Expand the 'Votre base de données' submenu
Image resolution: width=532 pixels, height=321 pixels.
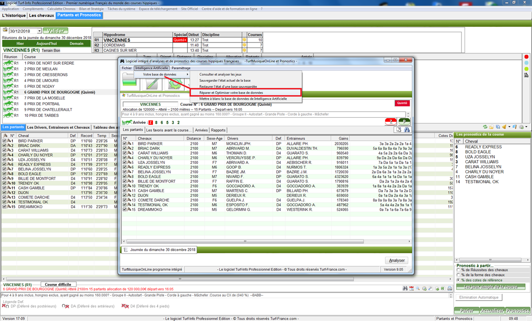point(163,74)
